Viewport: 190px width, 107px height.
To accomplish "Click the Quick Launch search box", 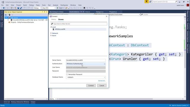I will [x=165, y=1].
